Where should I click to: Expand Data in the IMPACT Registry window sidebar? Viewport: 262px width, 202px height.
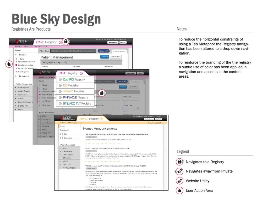point(61,134)
